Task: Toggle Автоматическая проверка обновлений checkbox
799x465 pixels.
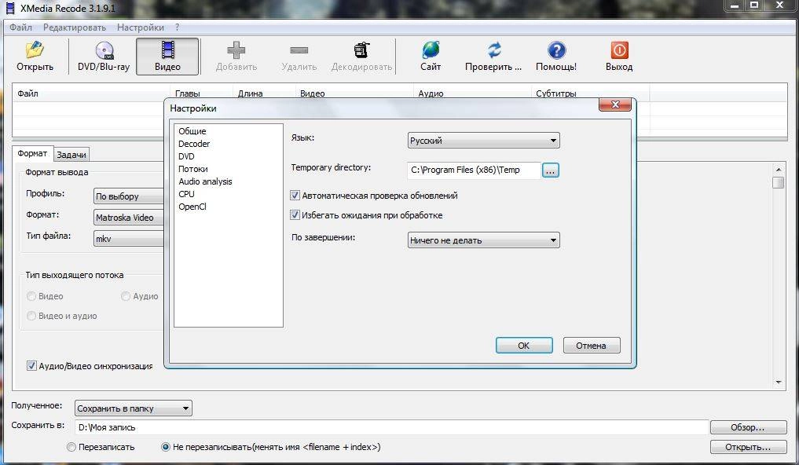Action: click(x=295, y=195)
